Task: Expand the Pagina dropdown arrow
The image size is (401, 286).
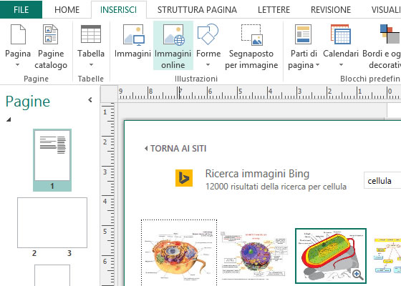Action: (x=17, y=65)
